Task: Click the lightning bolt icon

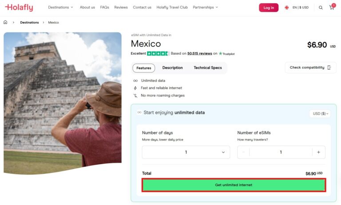Action: click(x=135, y=88)
